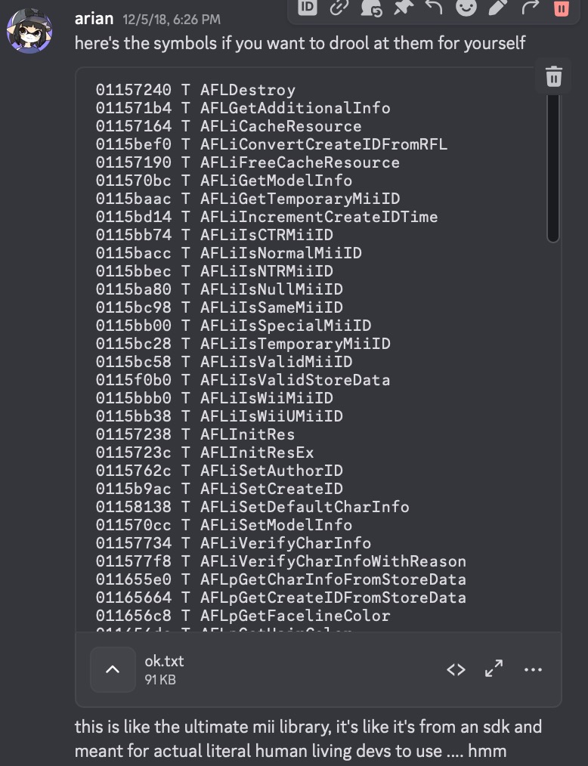
Task: View arian's avatar profile picture
Action: coord(29,31)
